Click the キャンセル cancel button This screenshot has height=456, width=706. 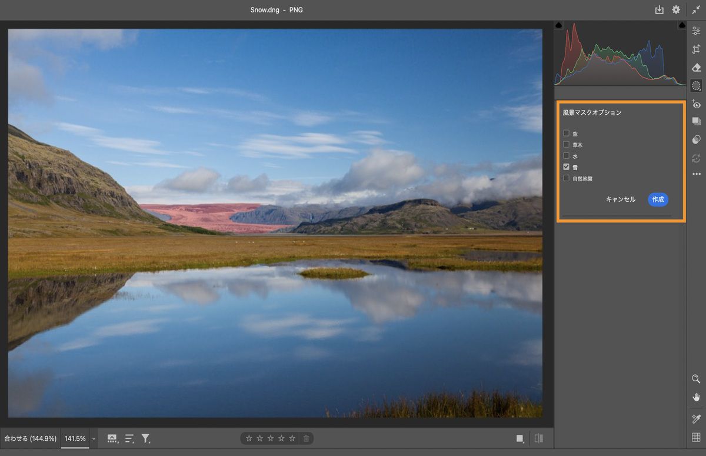(621, 199)
